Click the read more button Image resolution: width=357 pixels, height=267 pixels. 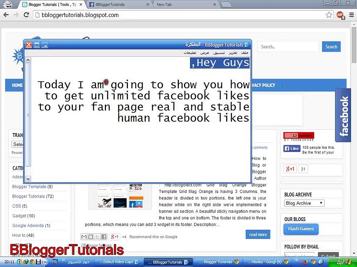[258, 234]
